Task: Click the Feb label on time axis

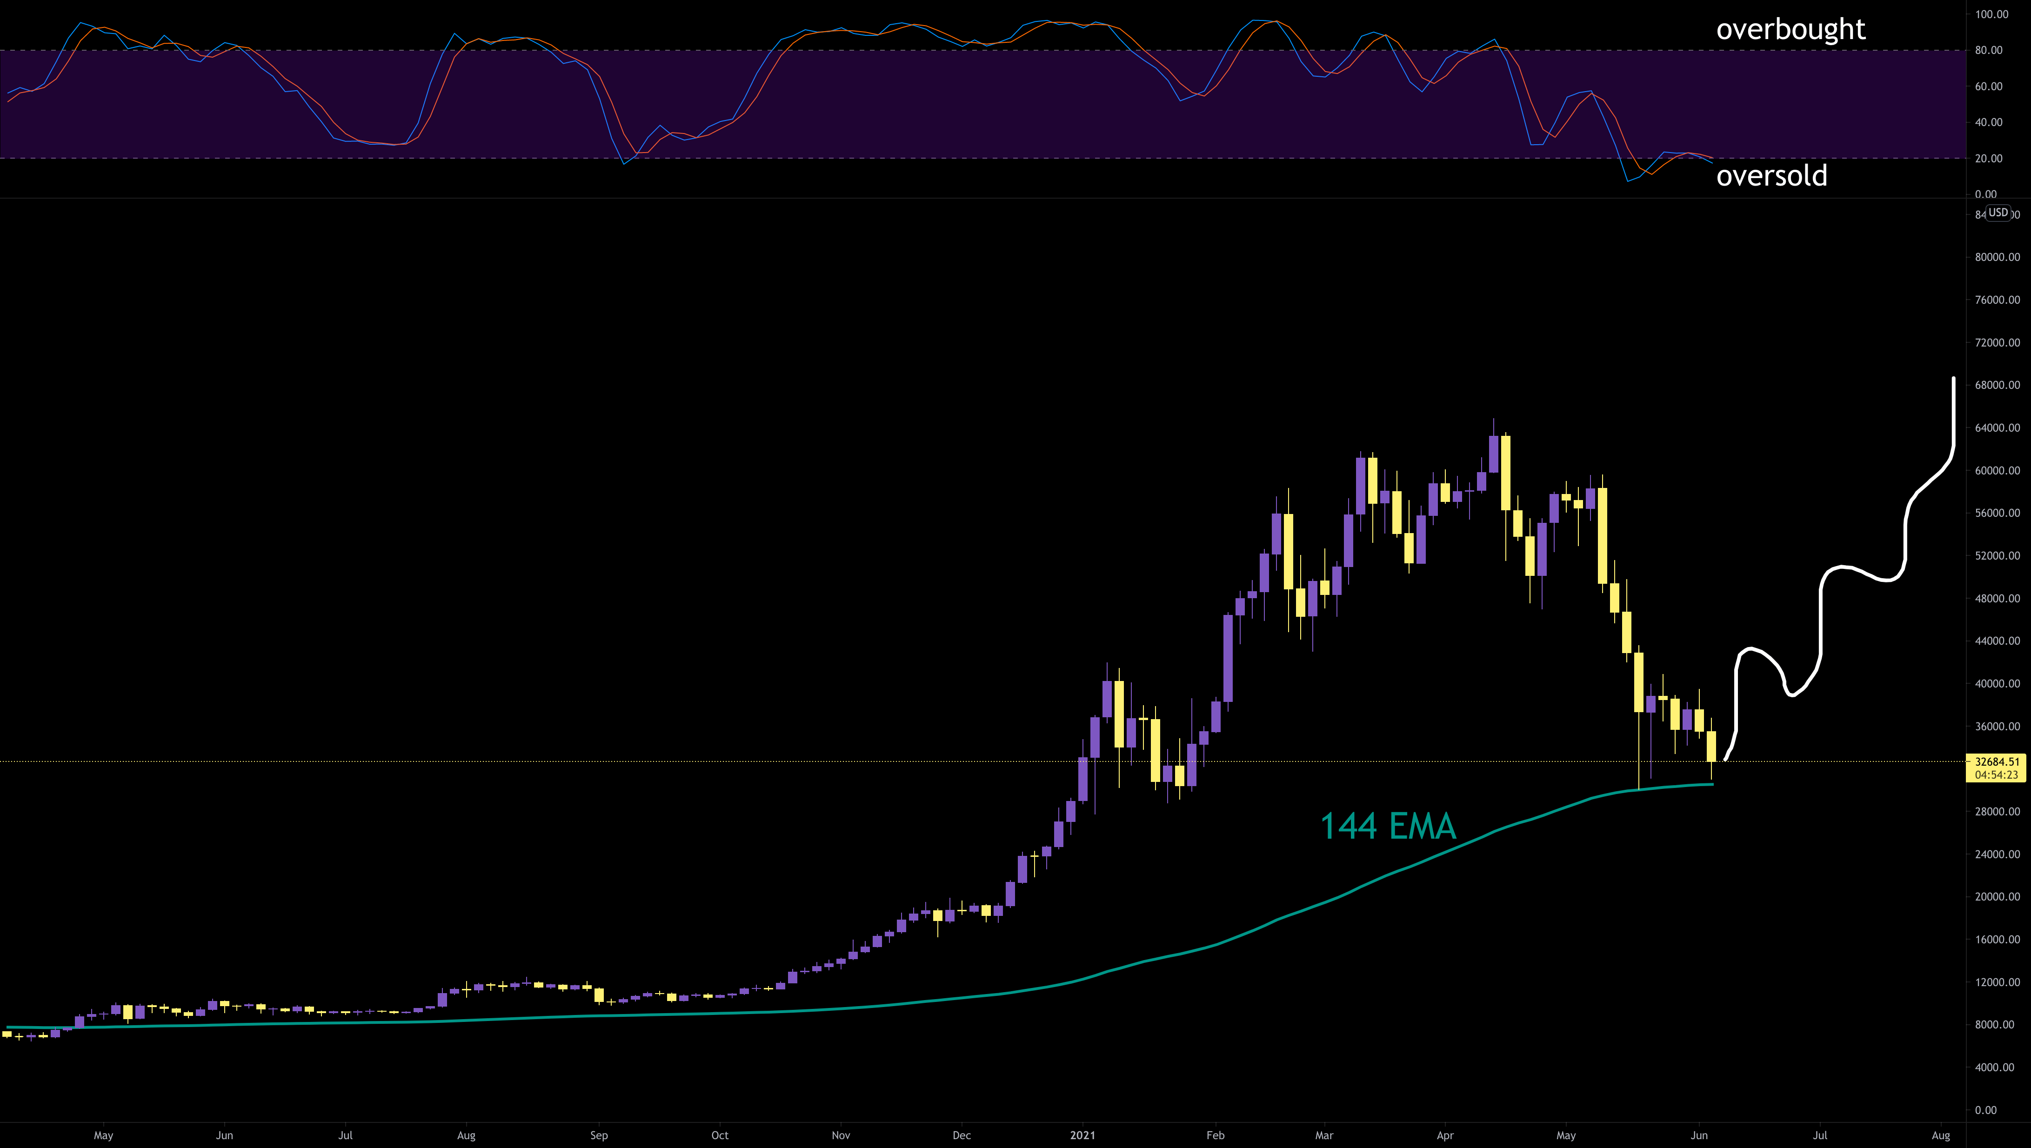Action: (1216, 1135)
